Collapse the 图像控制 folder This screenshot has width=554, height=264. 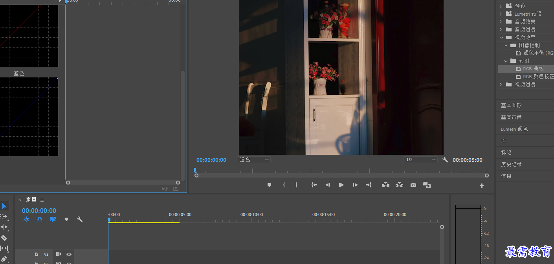pos(506,45)
